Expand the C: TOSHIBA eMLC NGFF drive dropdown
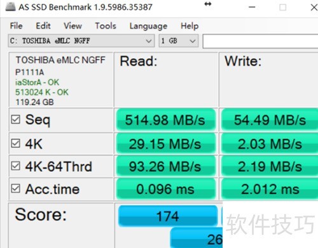Image resolution: width=318 pixels, height=248 pixels. pos(81,41)
